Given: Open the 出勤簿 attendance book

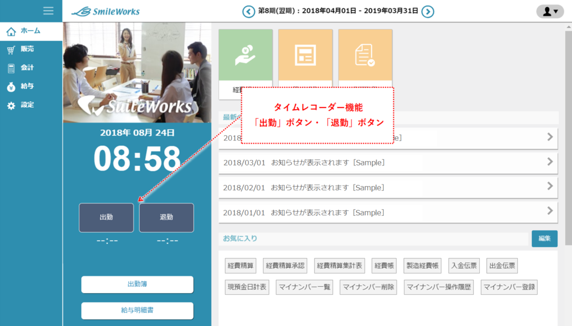Looking at the screenshot, I should pyautogui.click(x=137, y=285).
